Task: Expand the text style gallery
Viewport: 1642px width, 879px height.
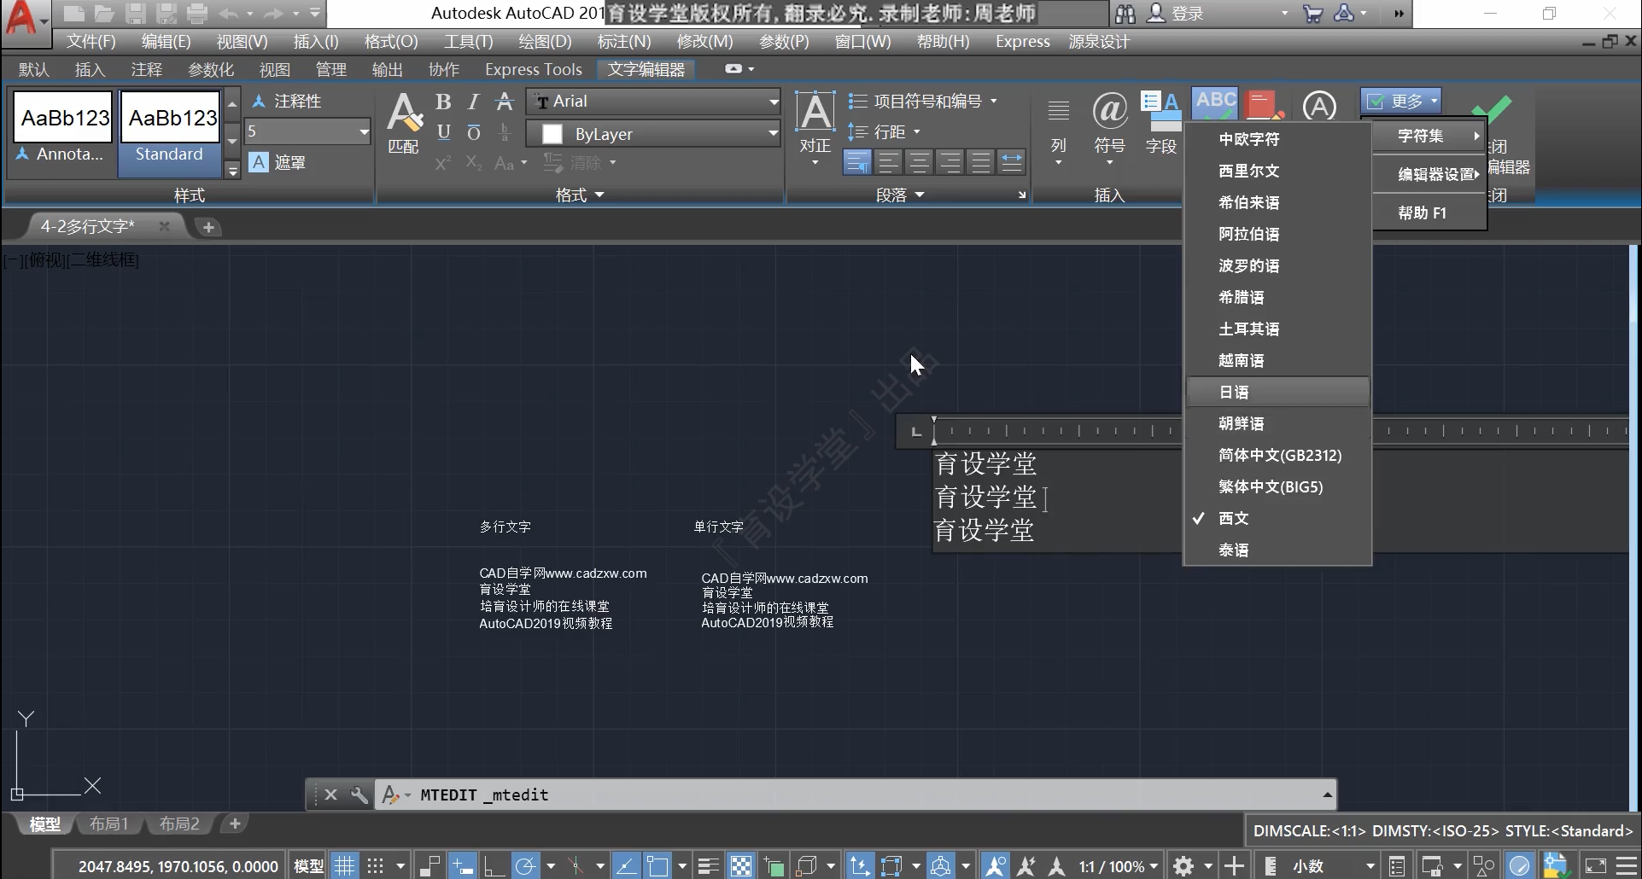Action: pyautogui.click(x=232, y=170)
